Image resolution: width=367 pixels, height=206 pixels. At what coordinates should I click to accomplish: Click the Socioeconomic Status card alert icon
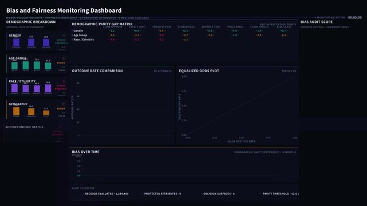(x=60, y=127)
